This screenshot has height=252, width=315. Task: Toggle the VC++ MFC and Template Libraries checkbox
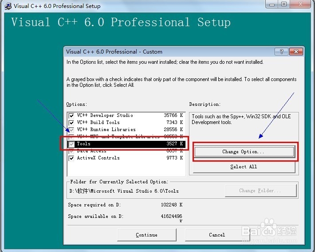tap(71, 137)
